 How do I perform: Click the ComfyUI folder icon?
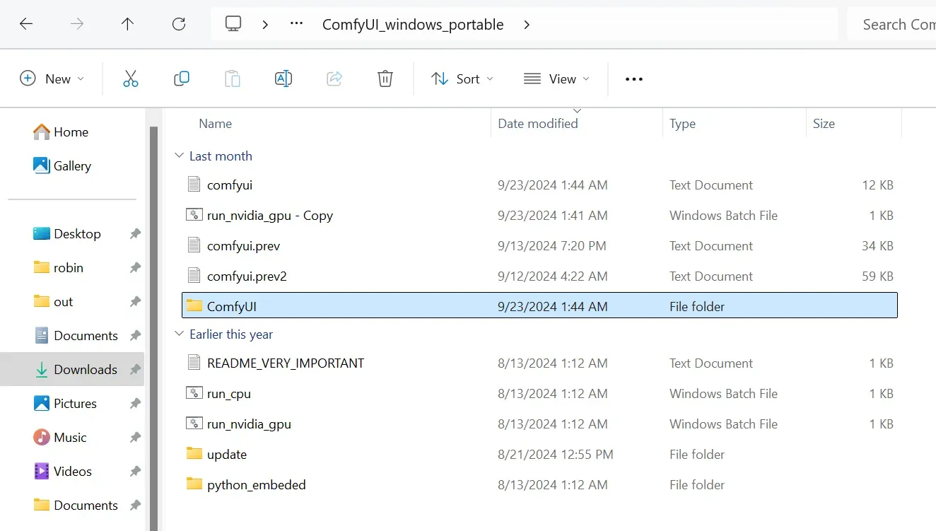(x=194, y=306)
